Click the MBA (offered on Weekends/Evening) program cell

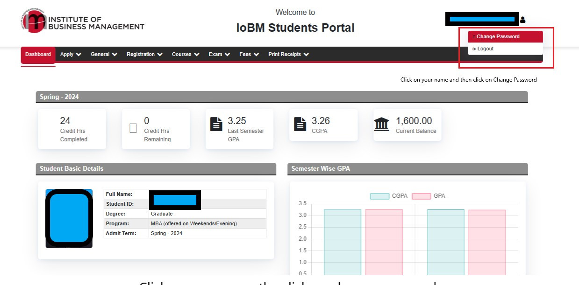pyautogui.click(x=207, y=224)
